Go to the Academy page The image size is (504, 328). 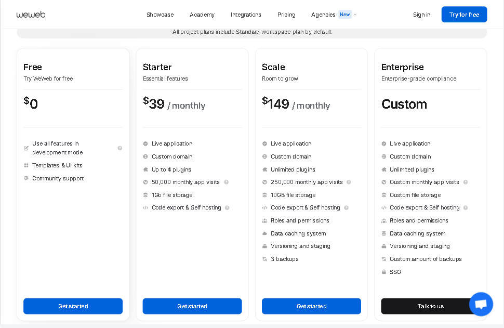[202, 15]
